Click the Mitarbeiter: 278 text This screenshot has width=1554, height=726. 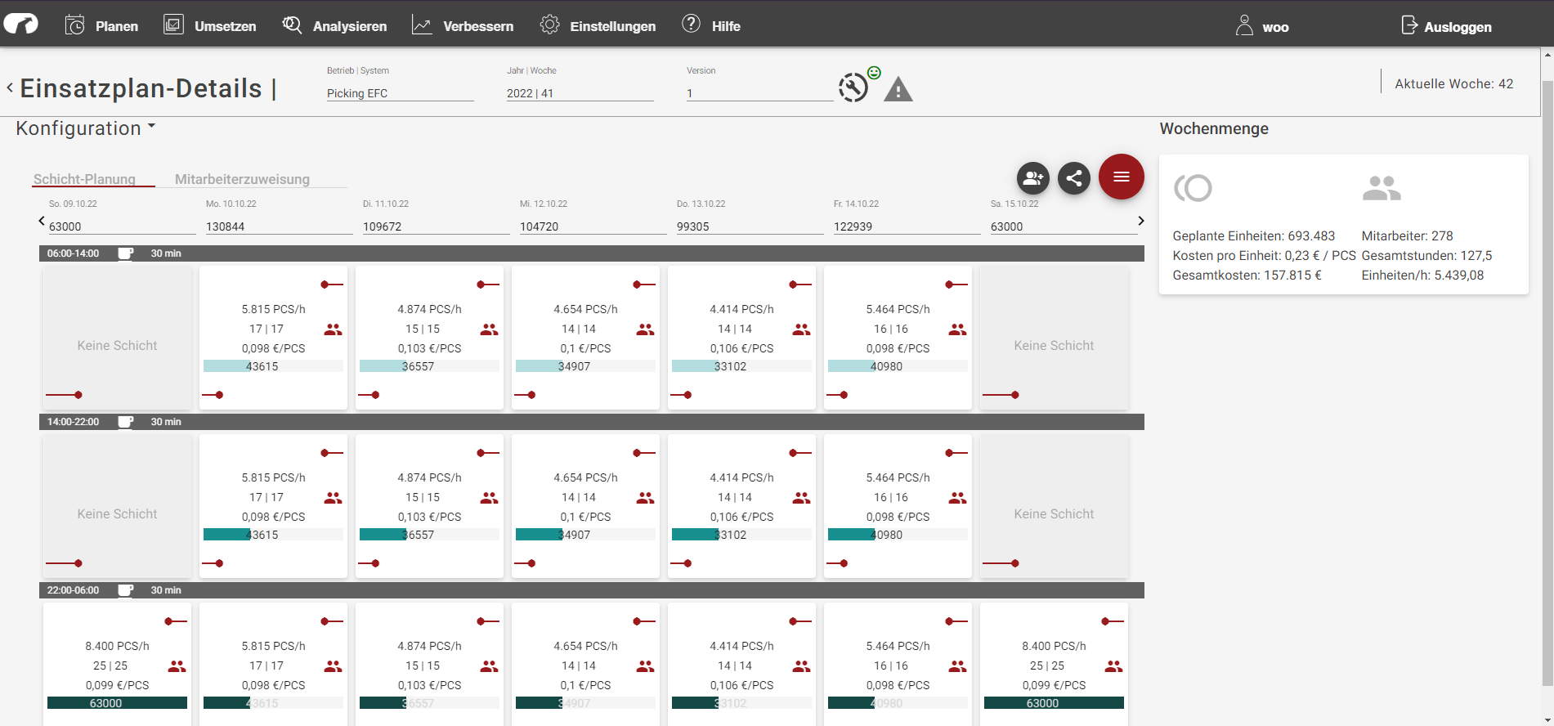click(1407, 235)
